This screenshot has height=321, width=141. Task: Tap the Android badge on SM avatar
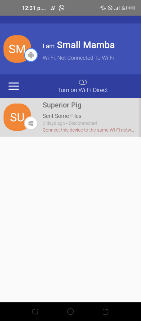[31, 55]
